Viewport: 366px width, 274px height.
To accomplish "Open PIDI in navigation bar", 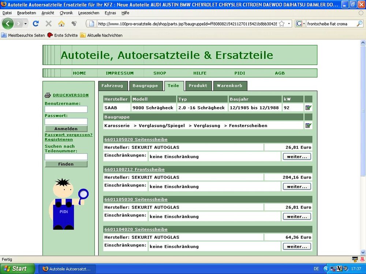I will point(240,73).
